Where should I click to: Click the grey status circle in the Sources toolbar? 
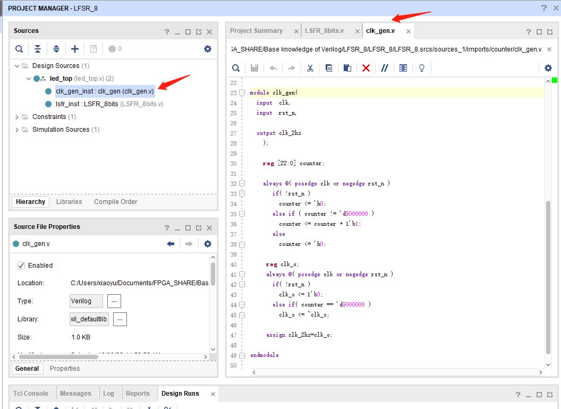[x=112, y=49]
